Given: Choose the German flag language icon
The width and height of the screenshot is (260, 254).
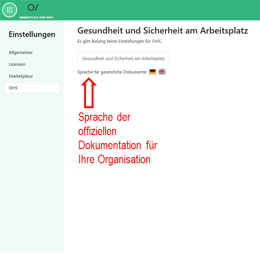Looking at the screenshot, I should [153, 72].
